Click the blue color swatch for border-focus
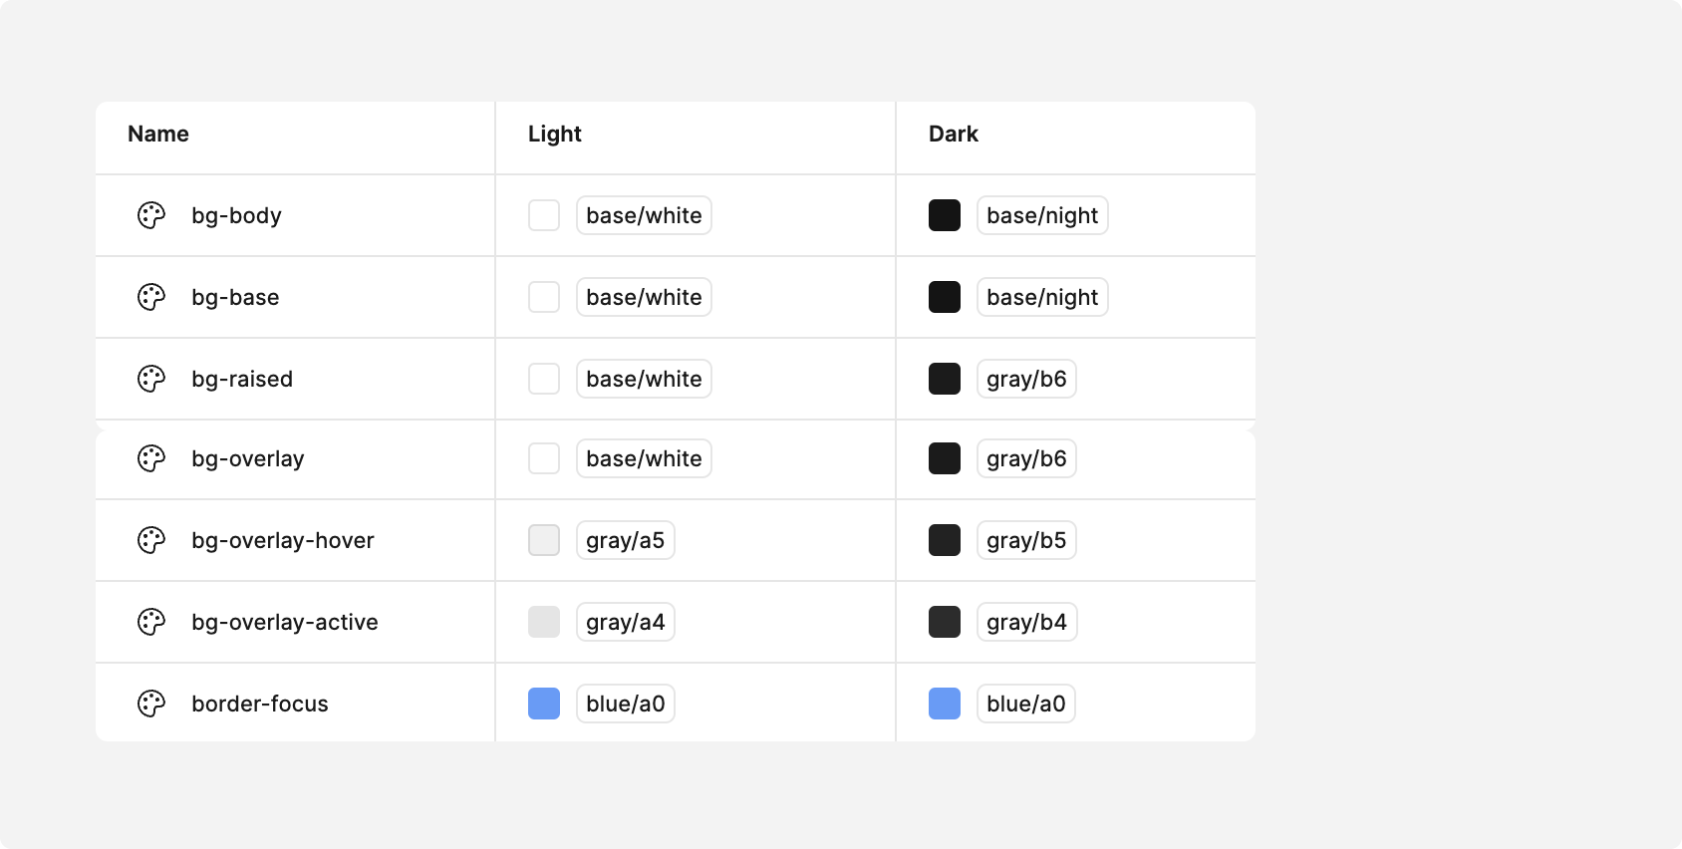The width and height of the screenshot is (1682, 849). tap(544, 703)
